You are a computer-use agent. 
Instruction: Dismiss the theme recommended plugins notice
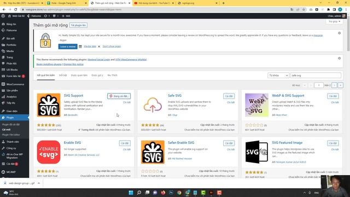click(x=339, y=58)
